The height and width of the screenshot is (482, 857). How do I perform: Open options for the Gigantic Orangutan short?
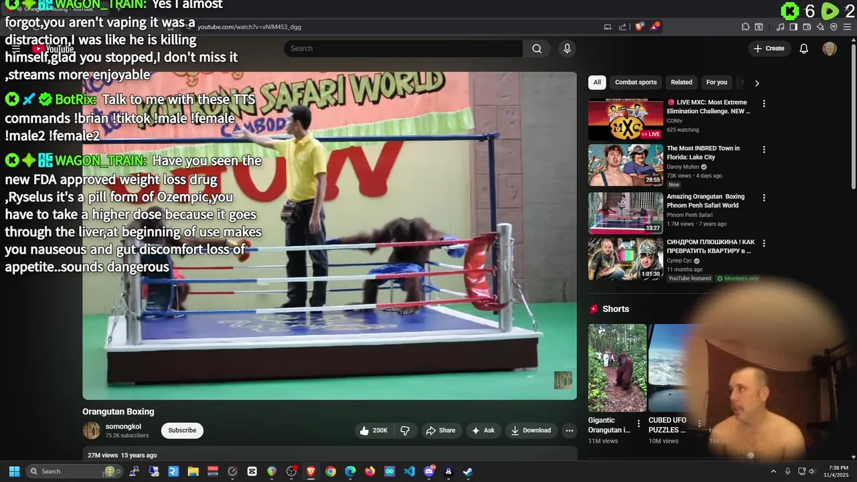[x=638, y=423]
